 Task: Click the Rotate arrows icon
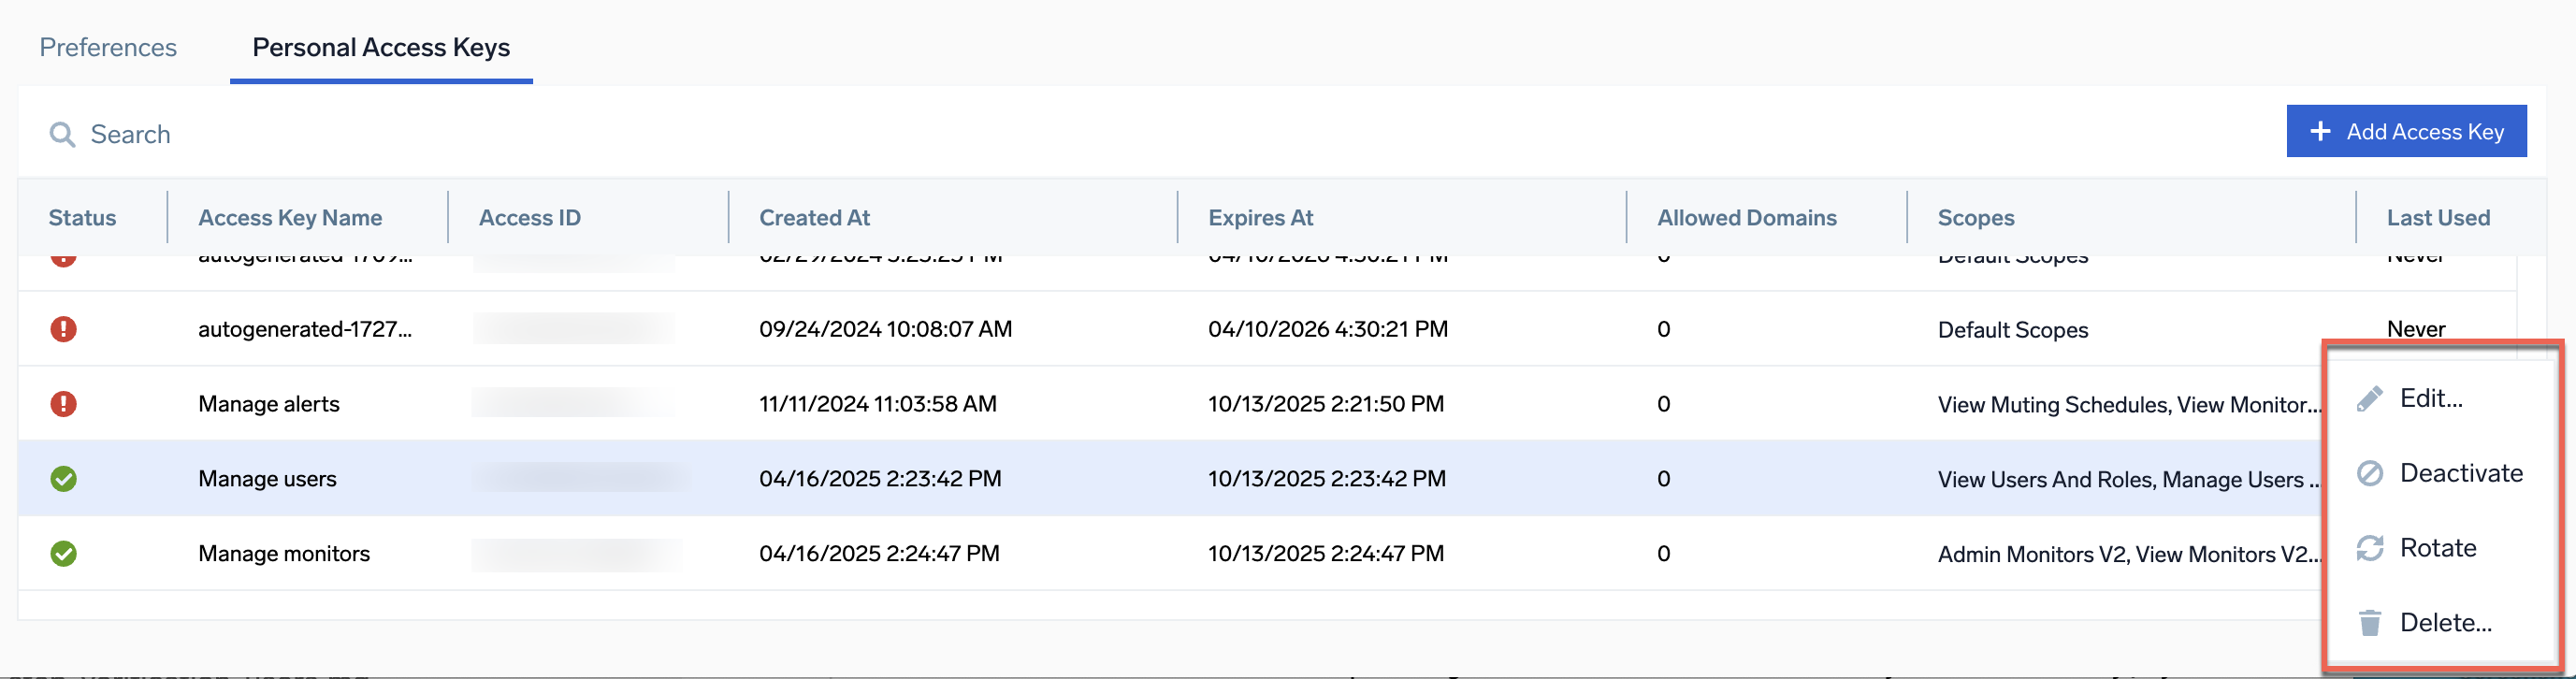coord(2369,548)
